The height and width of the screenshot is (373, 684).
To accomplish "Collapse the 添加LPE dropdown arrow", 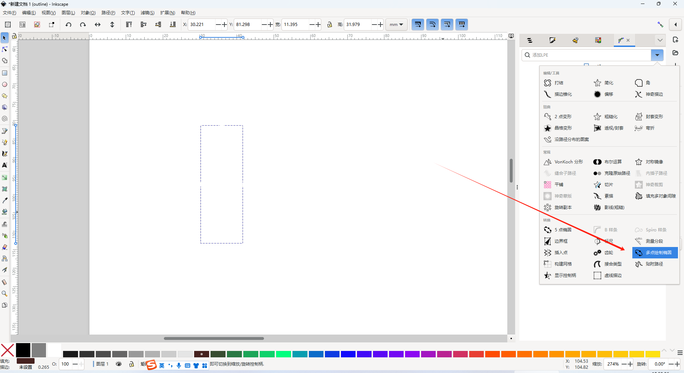I will (657, 55).
